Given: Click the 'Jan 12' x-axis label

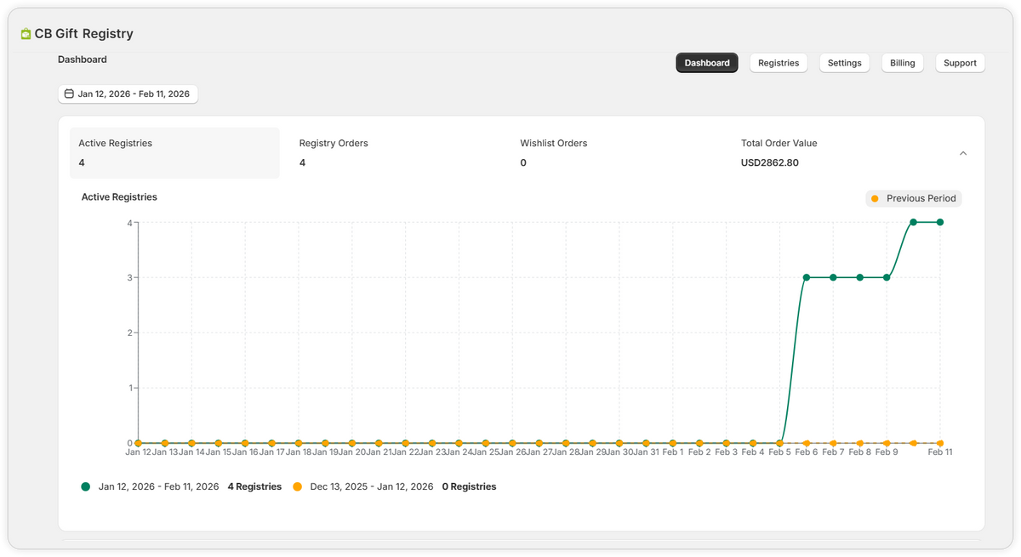Looking at the screenshot, I should coord(139,452).
